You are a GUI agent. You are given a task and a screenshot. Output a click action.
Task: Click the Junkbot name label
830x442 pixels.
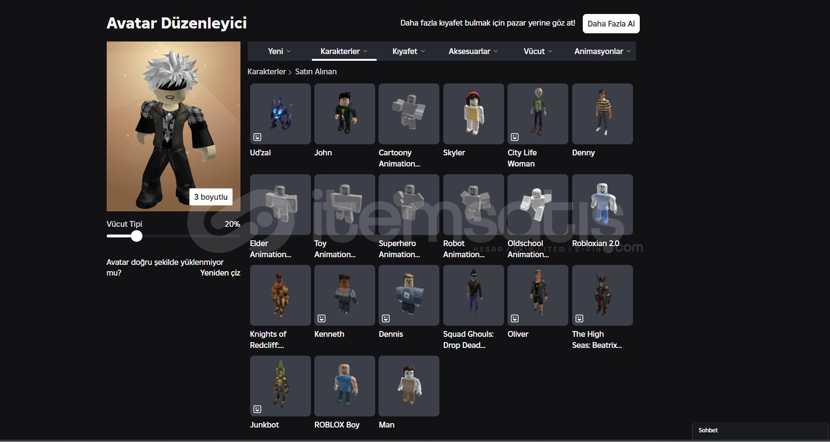coord(264,425)
